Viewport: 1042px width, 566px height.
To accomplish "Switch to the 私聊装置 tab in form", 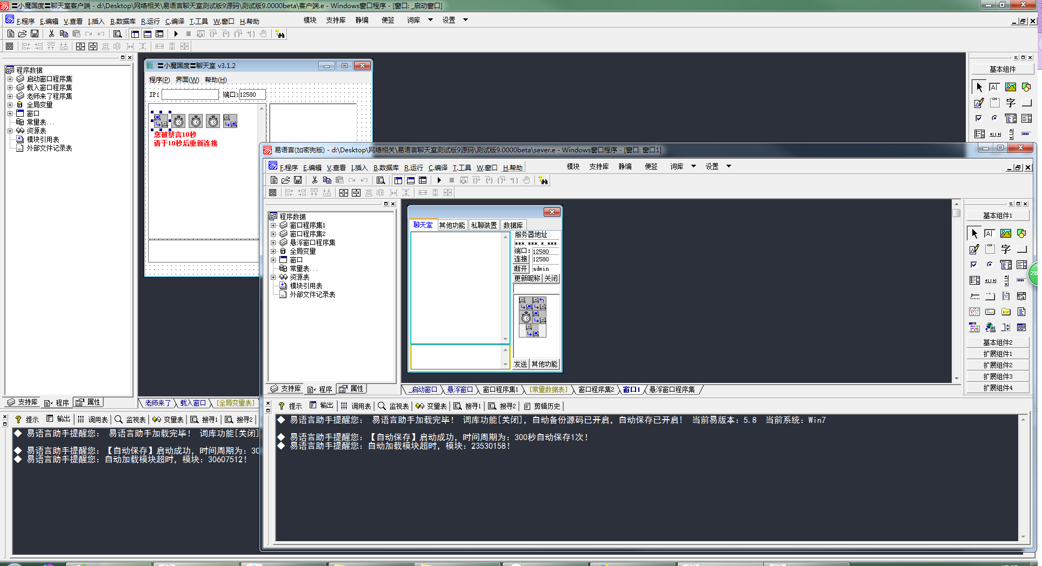I will pos(484,225).
